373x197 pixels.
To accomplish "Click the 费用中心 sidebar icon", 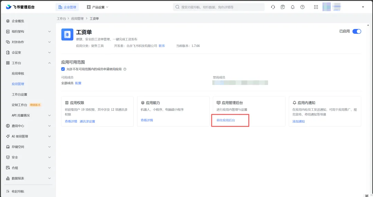I will tap(8, 126).
